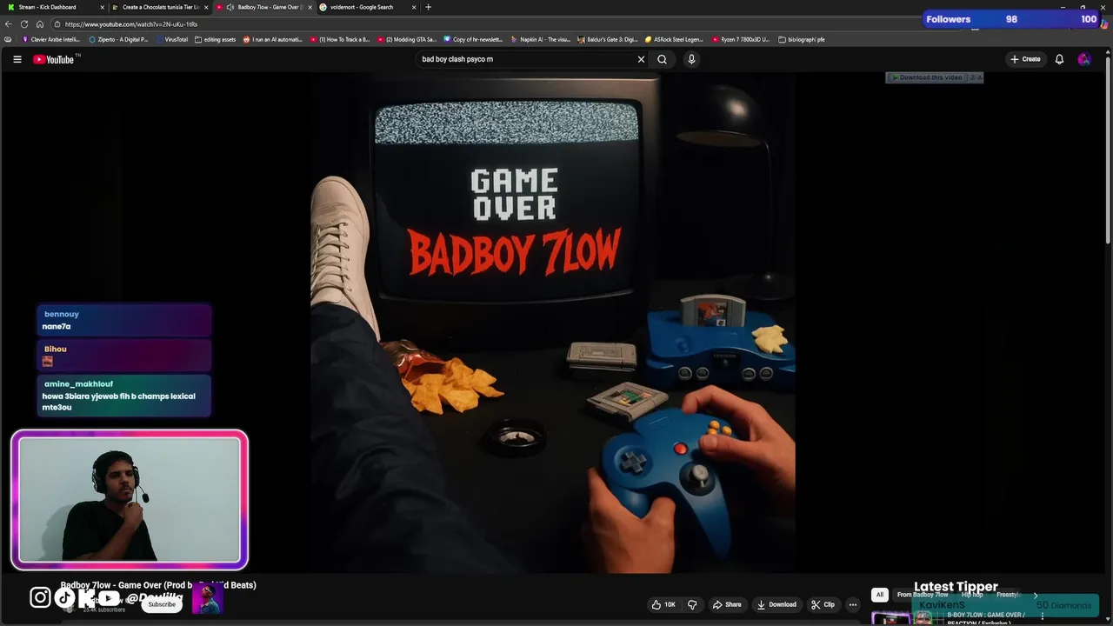Select the From Badboy 7low chip
Viewport: 1113px width, 626px height.
click(922, 595)
